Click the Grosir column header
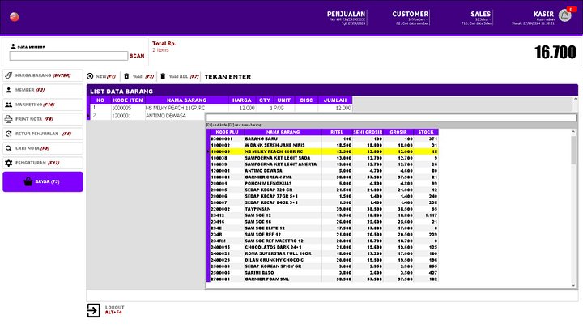 click(398, 132)
